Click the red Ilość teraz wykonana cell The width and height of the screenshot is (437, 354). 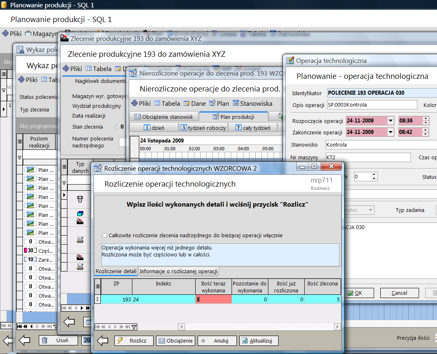coord(214,299)
